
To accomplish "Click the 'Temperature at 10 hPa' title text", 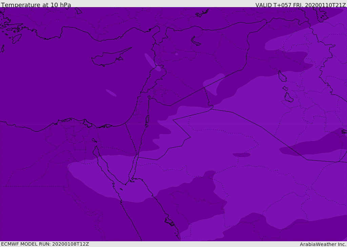I will pos(36,5).
